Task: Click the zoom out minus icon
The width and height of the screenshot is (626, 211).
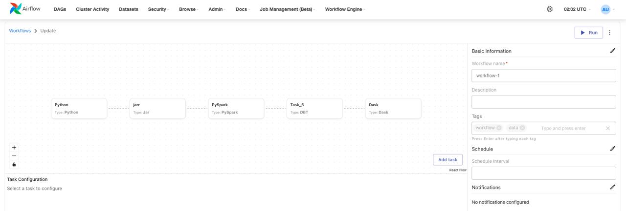Action: point(14,156)
